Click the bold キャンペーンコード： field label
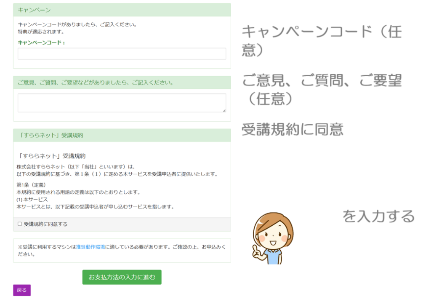The height and width of the screenshot is (299, 431). click(x=41, y=43)
